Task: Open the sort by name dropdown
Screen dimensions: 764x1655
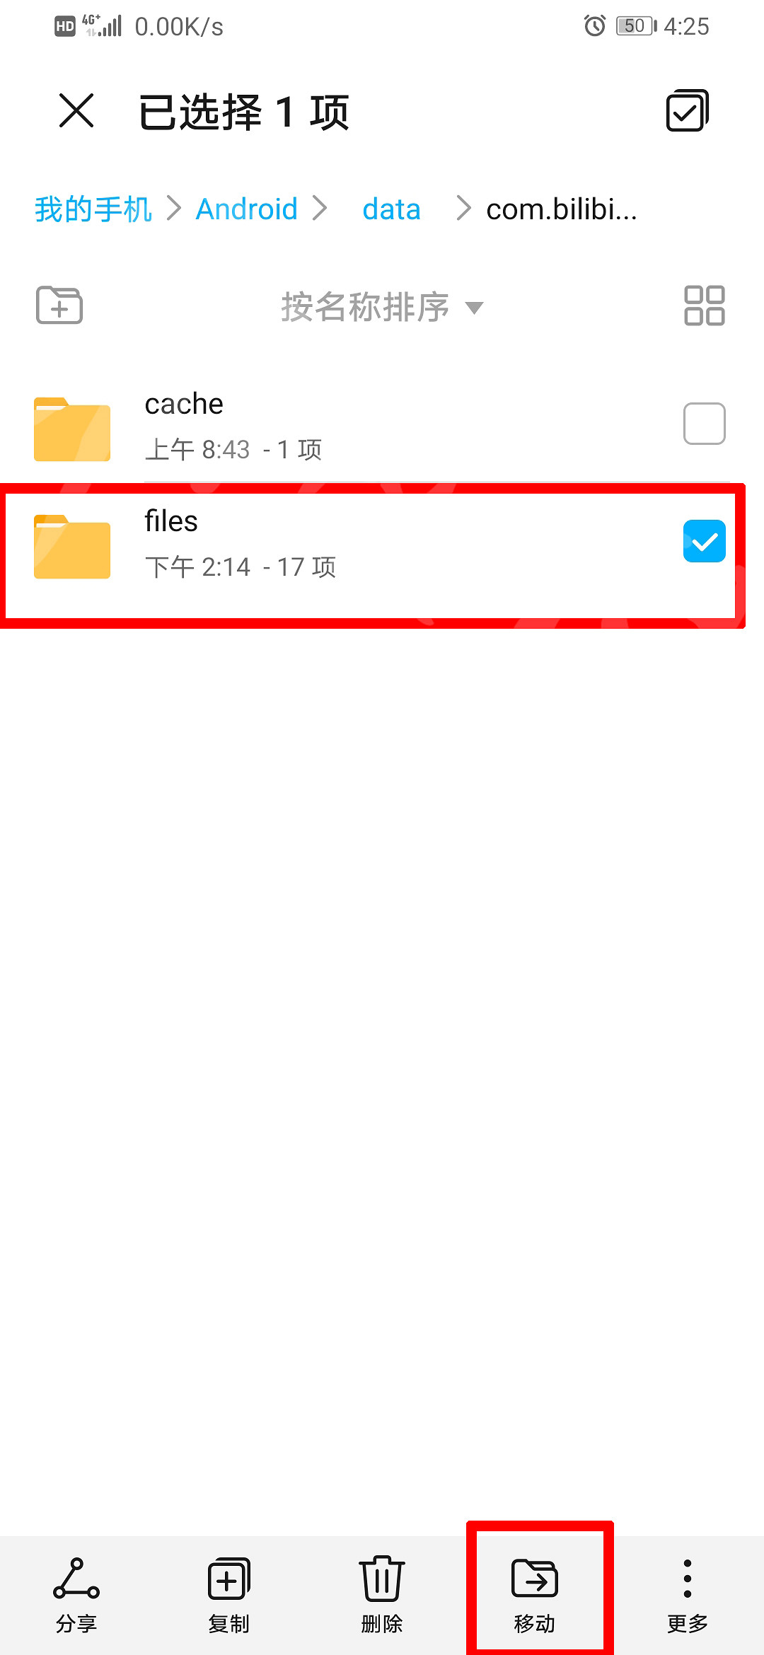Action: click(x=382, y=307)
